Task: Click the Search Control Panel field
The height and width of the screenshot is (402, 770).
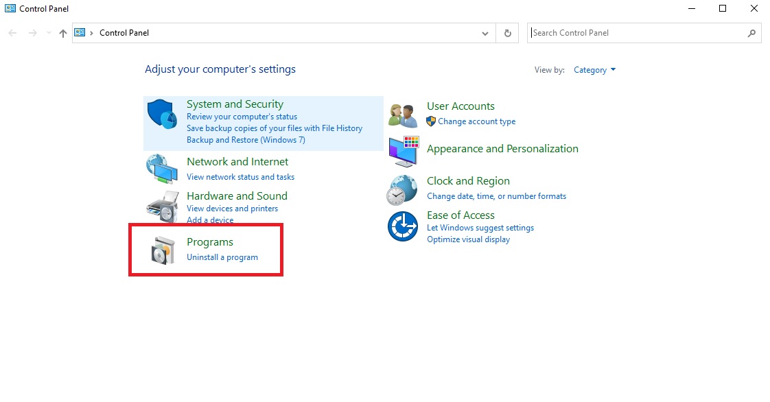Action: [638, 33]
